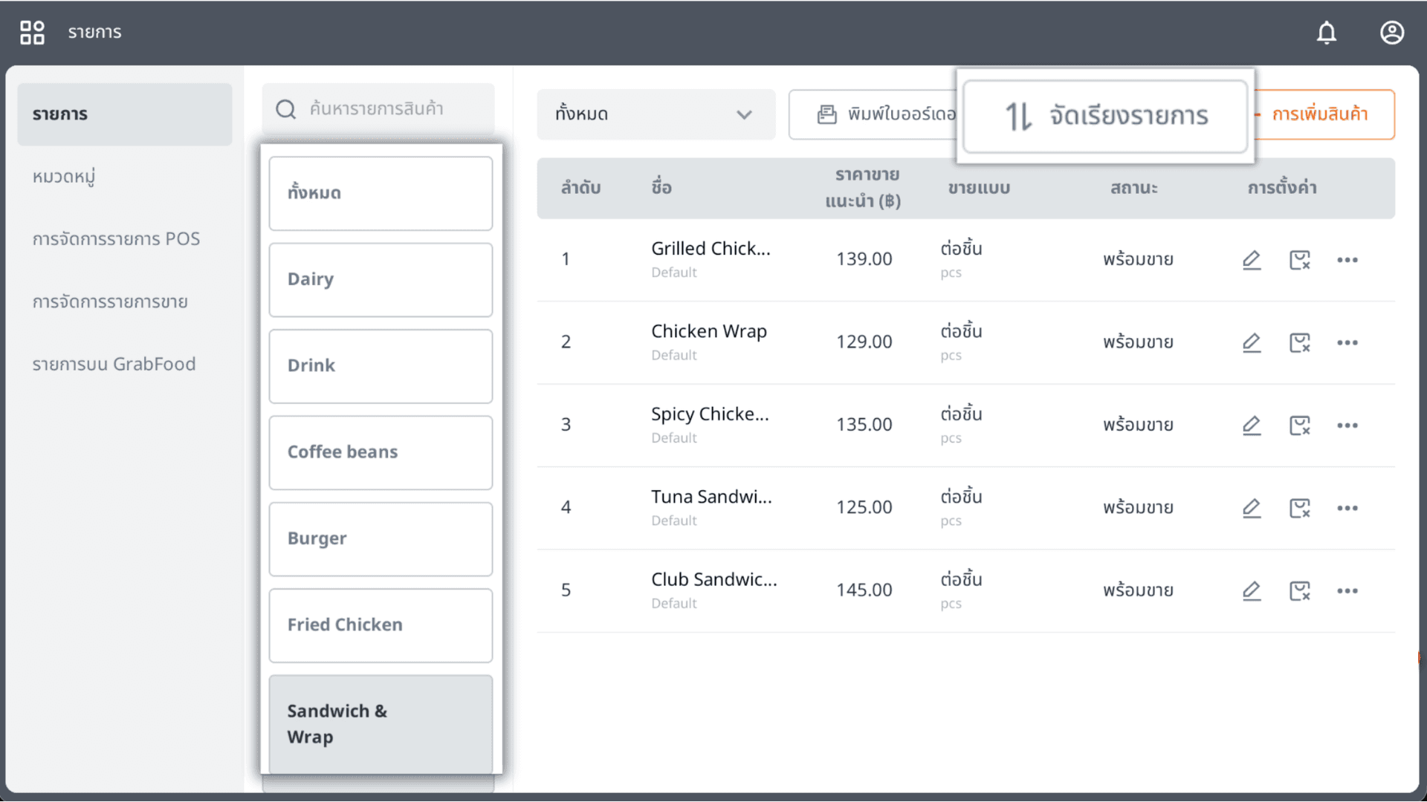Select the Dairy category
This screenshot has height=802, width=1427.
tap(381, 280)
